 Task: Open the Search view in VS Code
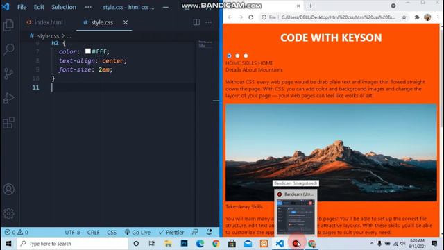point(8,49)
